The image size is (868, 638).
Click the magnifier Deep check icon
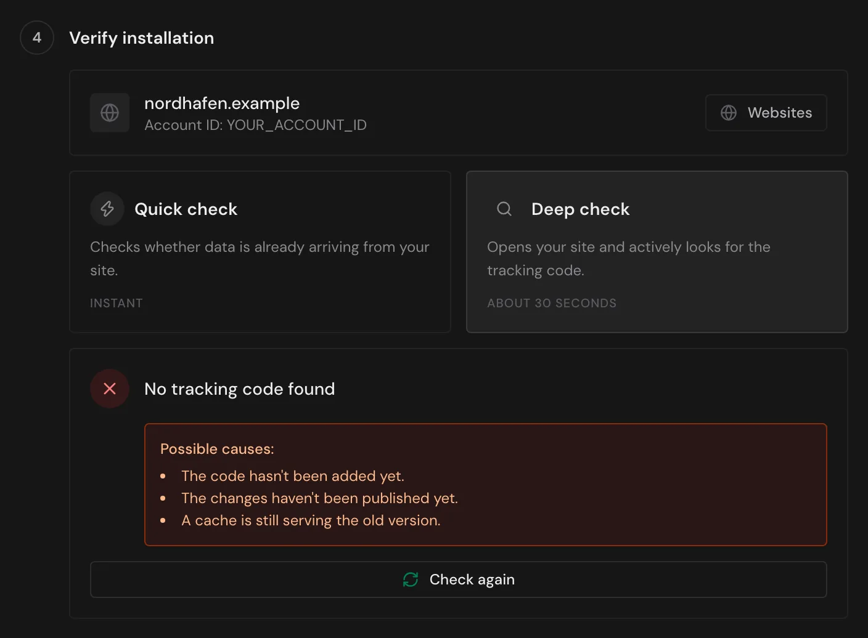[504, 209]
